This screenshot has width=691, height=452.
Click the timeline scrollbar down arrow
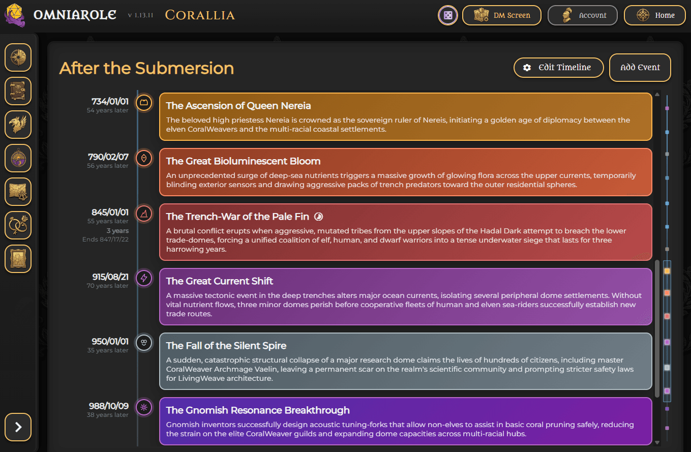tap(657, 443)
